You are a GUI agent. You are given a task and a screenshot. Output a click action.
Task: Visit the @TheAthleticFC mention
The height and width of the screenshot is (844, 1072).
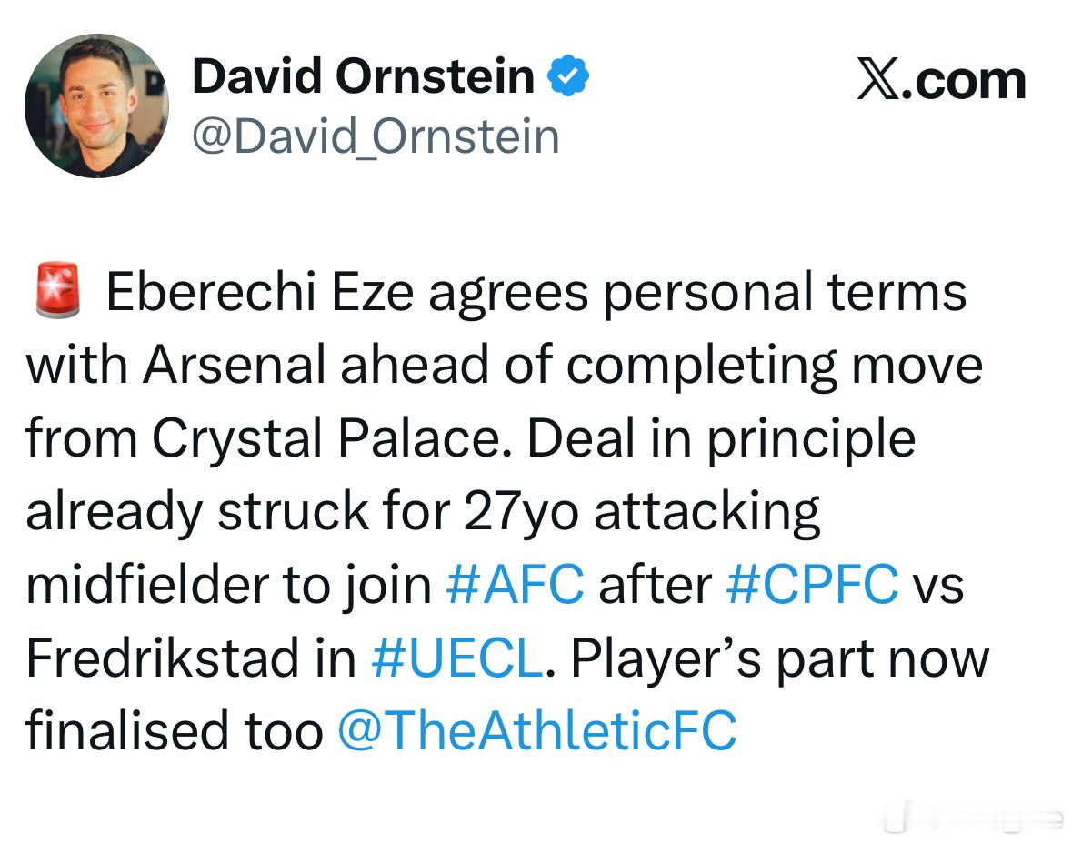click(538, 730)
